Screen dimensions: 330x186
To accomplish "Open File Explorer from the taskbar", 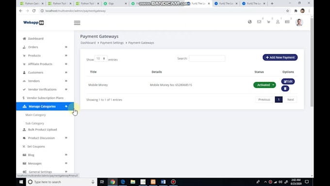I will point(133,182).
